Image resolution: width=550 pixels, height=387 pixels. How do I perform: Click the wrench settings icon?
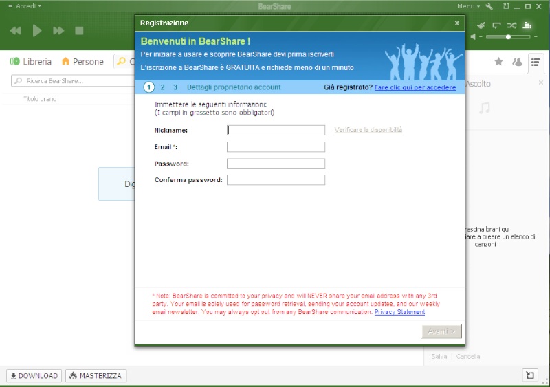click(489, 6)
